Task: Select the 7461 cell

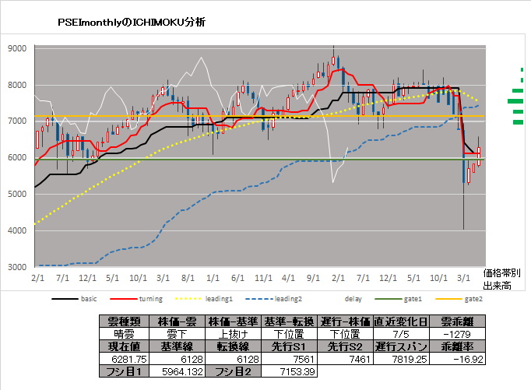Action: 345,359
